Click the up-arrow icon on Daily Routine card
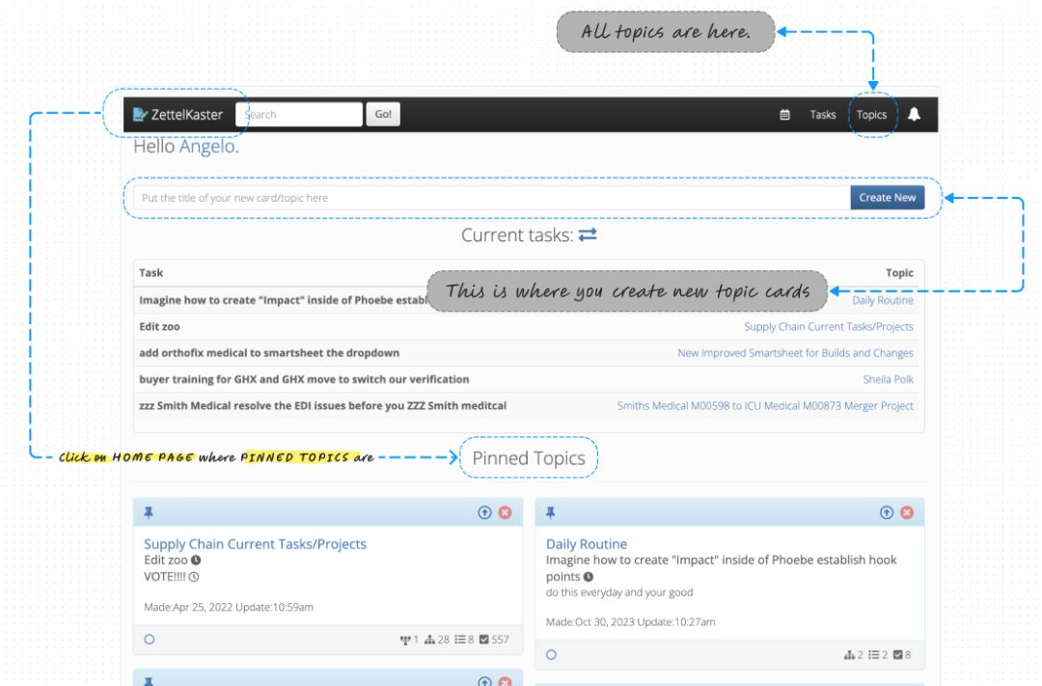1042x686 pixels. tap(887, 512)
